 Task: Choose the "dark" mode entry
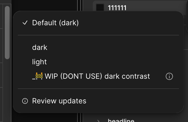[98, 47]
